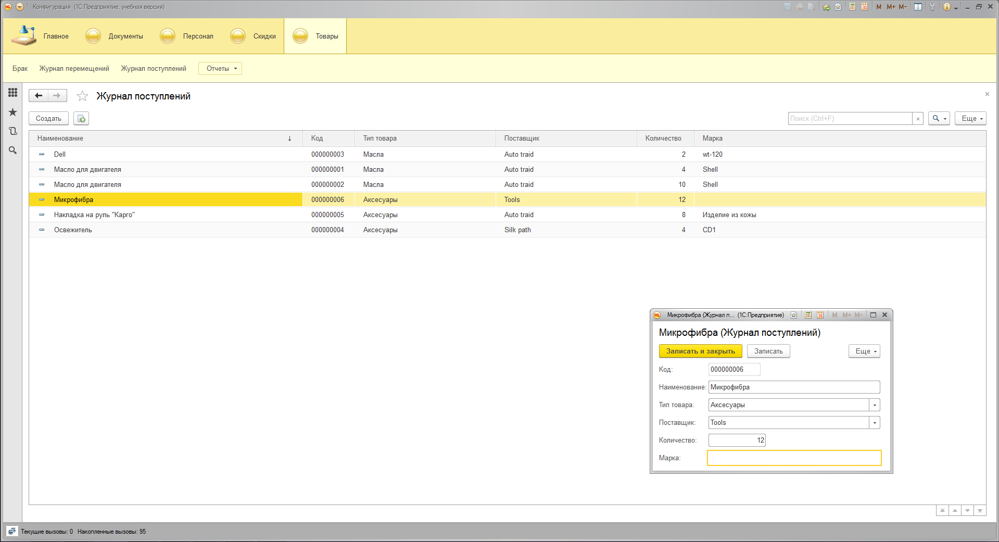Clear the search field with the x button
This screenshot has height=542, width=999.
click(918, 119)
